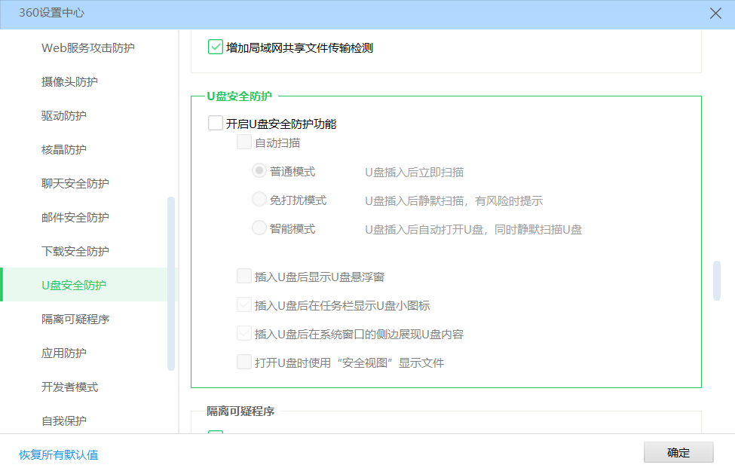The height and width of the screenshot is (471, 735).
Task: Click the settings content scrollbar thumb
Action: click(717, 280)
